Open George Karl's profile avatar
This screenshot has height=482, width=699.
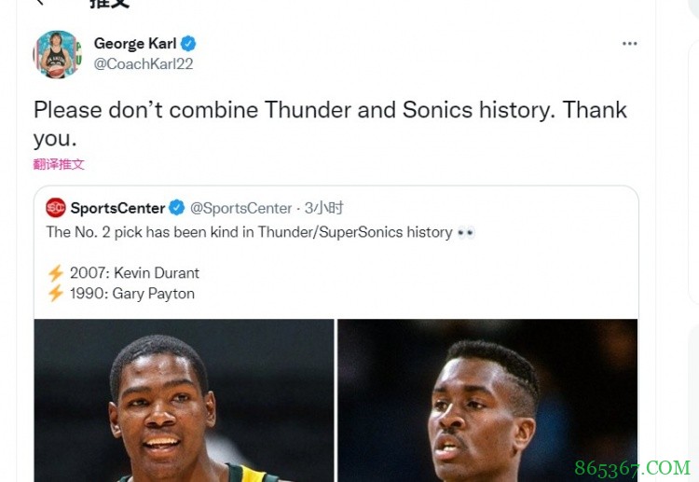[x=57, y=54]
